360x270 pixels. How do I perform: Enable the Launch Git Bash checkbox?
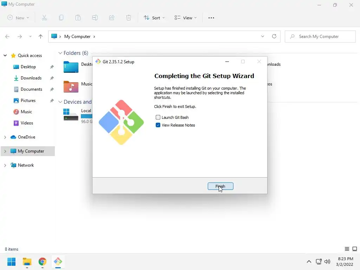(x=158, y=117)
